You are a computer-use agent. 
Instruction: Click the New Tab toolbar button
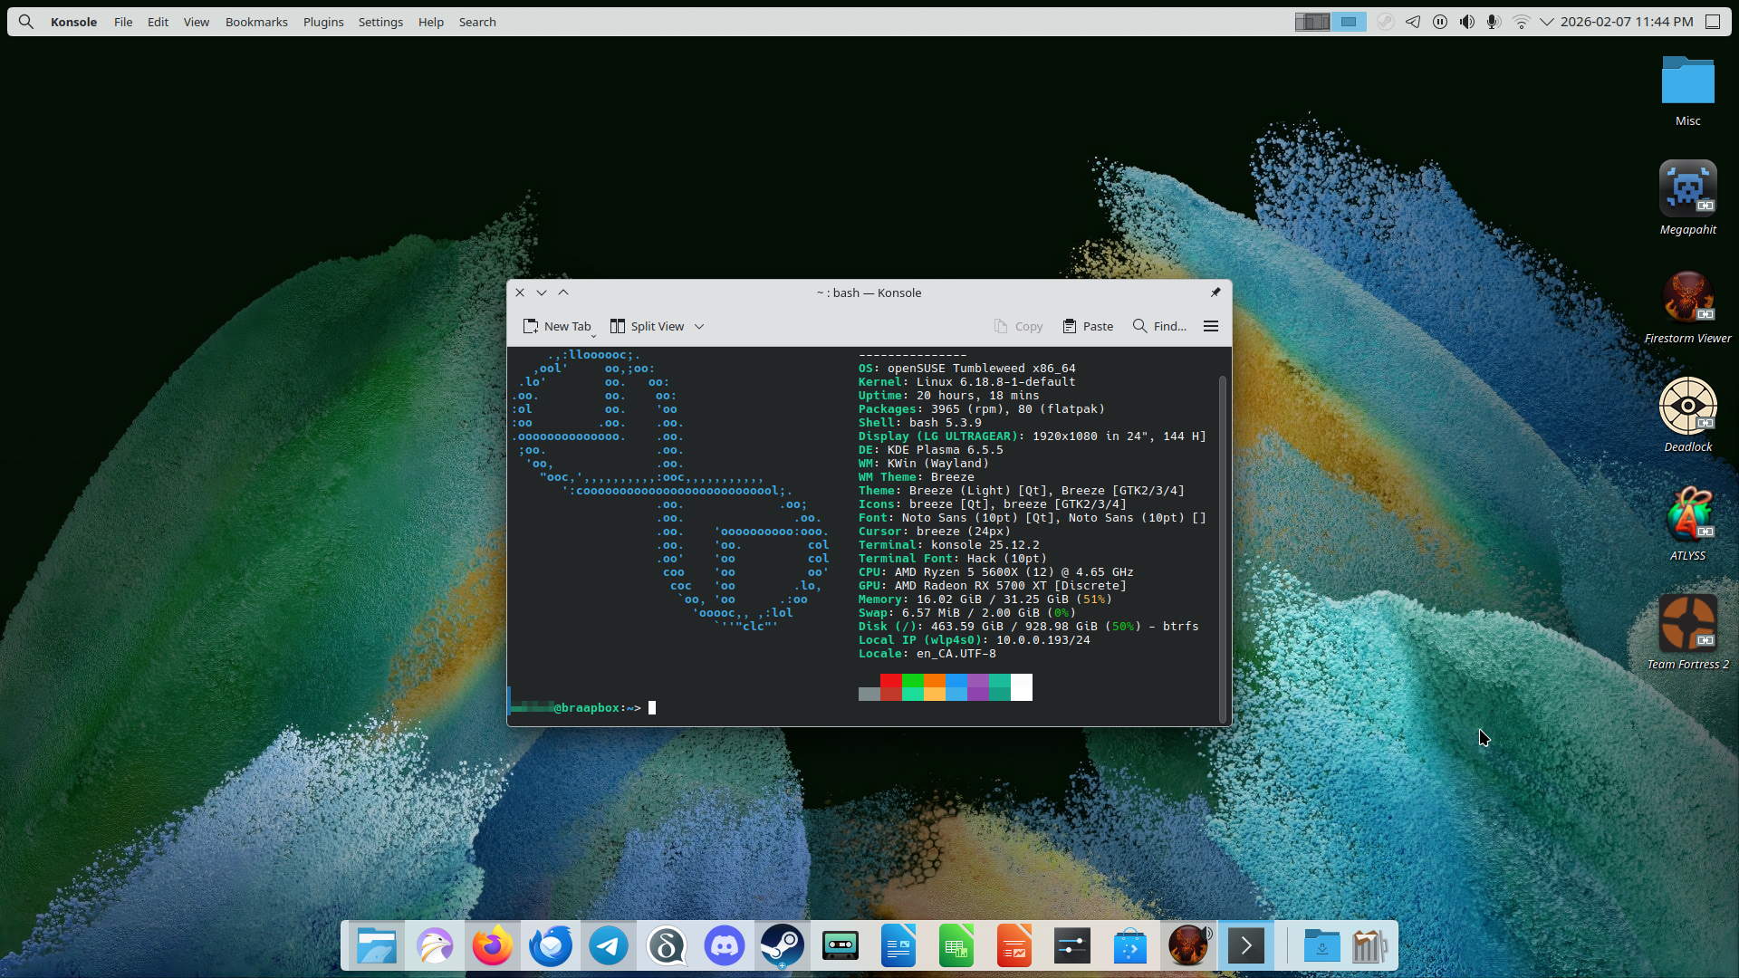coord(556,326)
